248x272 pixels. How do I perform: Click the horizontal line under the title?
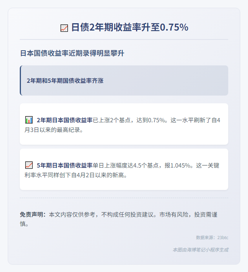[124, 39]
